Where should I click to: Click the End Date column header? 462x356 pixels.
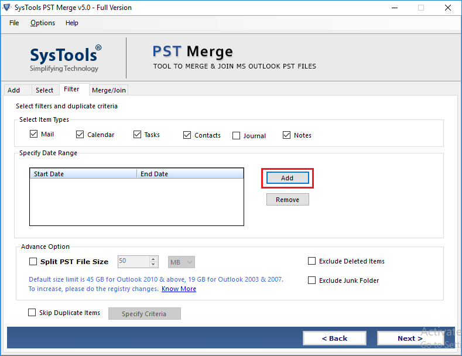pos(190,174)
